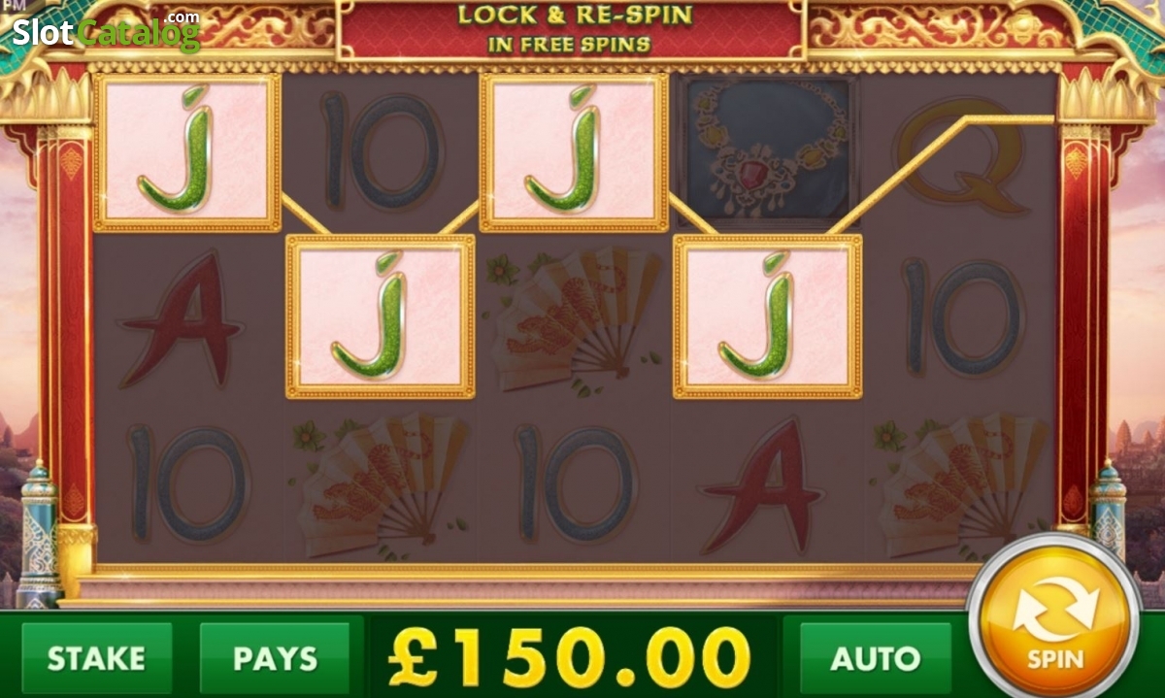
Task: Open the SlotCatalog.com logo link
Action: click(106, 31)
